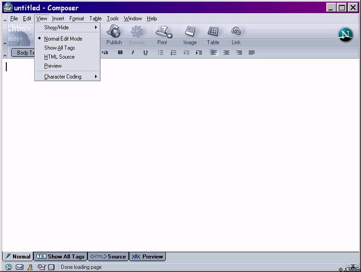Insert a picture with the Image toolbar icon
Screen dimensions: 361x272
click(190, 35)
